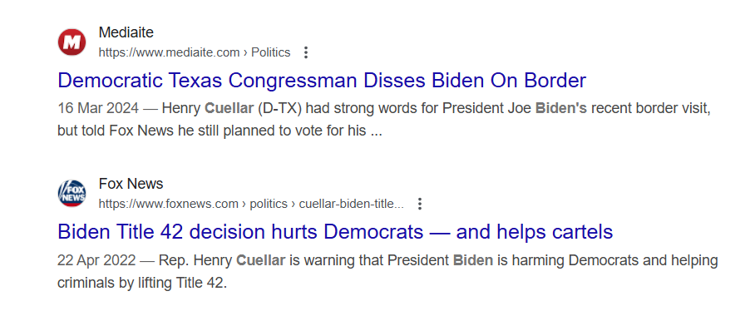Open the three-dot menu beside mediaite.com URL
Image resolution: width=755 pixels, height=311 pixels.
(306, 52)
